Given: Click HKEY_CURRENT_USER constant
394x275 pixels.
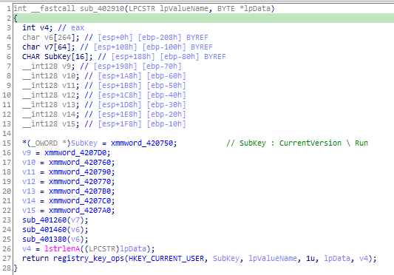Looking at the screenshot, I should (166, 259).
